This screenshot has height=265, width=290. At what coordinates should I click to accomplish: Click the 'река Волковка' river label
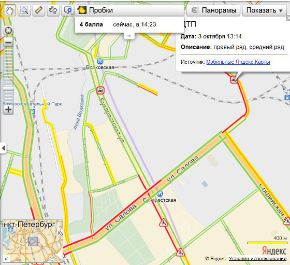79,112
